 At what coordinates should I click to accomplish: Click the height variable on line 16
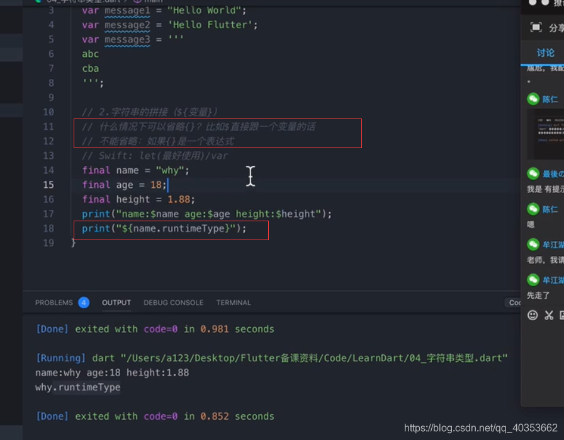pos(133,199)
